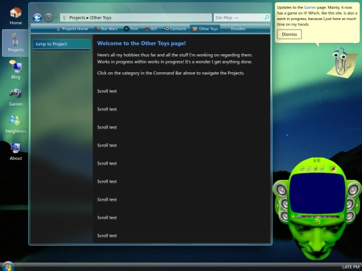Open the navigation history dropdown arrow
This screenshot has width=362, height=271.
click(x=56, y=17)
